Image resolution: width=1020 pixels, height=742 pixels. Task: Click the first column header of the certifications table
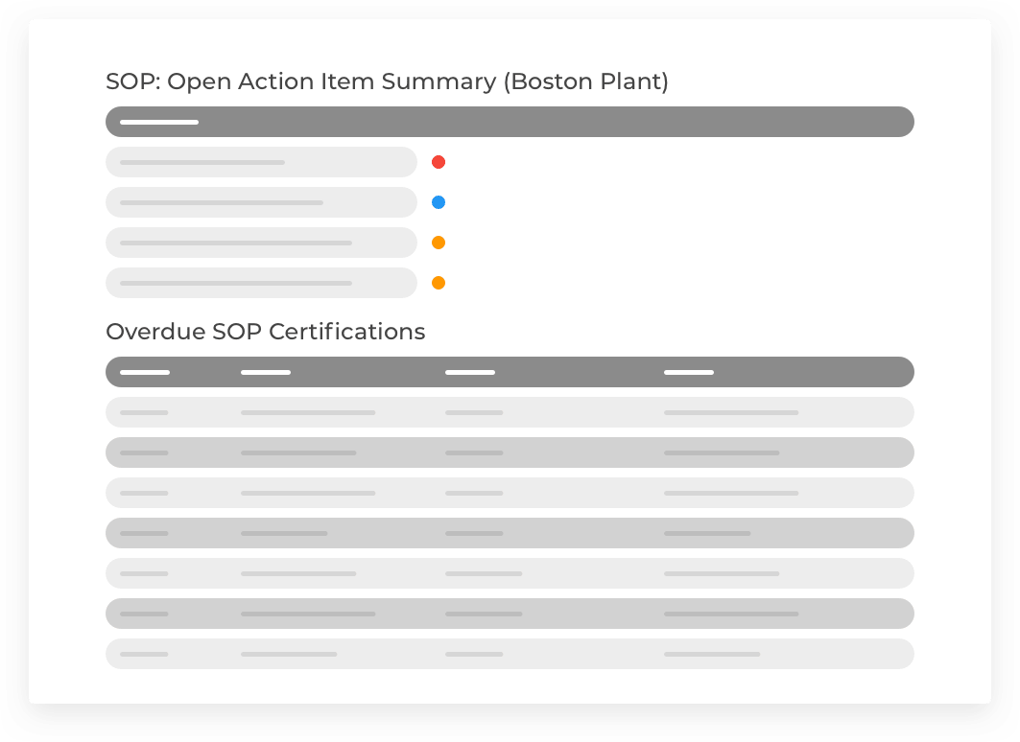click(x=144, y=372)
